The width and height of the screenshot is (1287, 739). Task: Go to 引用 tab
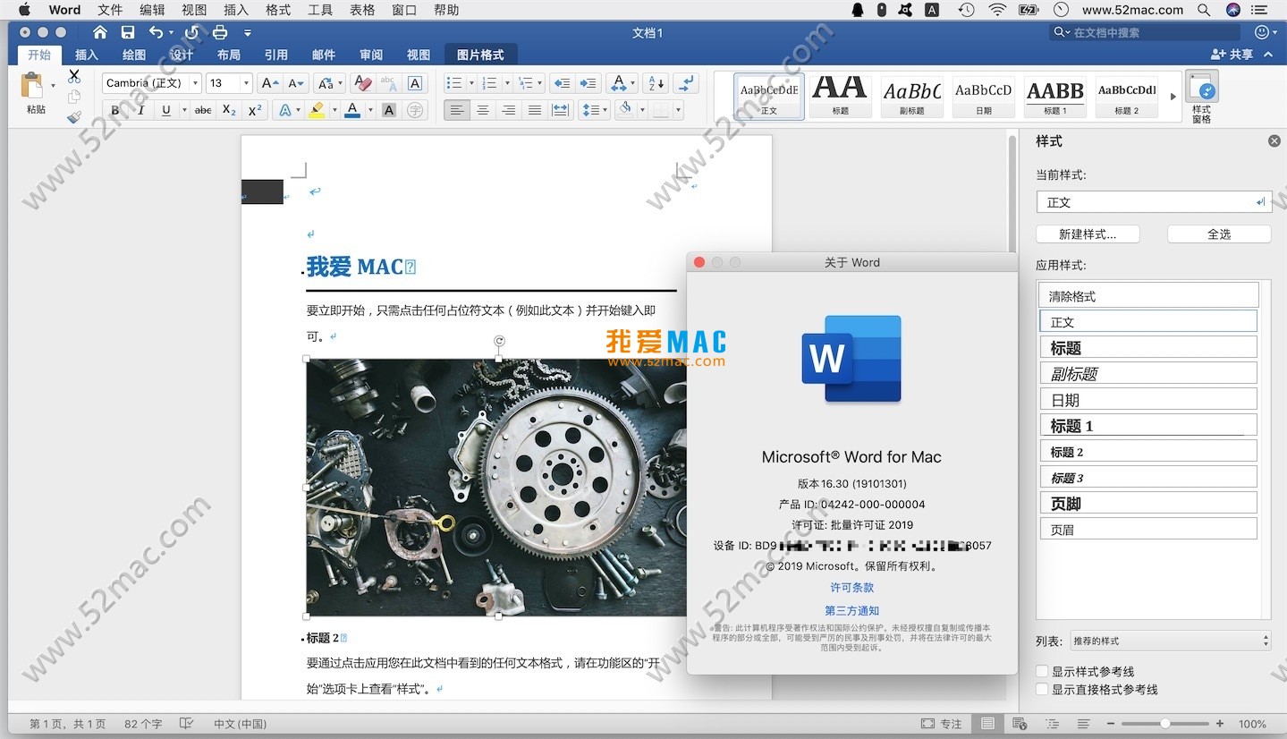point(276,55)
